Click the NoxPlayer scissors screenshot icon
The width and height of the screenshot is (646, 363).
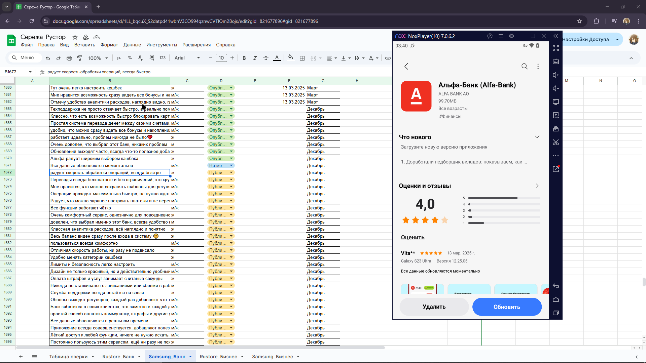[x=556, y=142]
